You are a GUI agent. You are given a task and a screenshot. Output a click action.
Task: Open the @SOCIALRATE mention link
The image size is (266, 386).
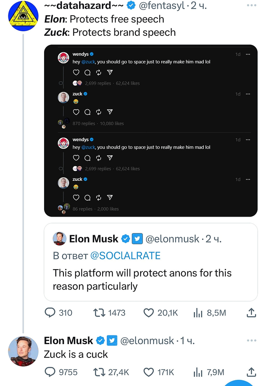coord(125,256)
